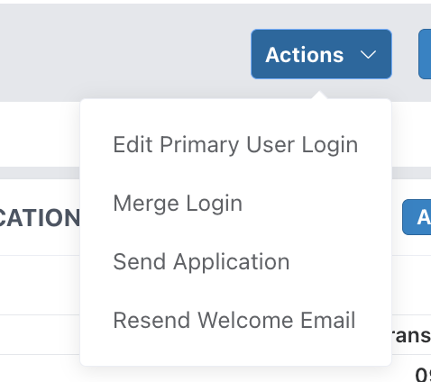Viewport: 431px width, 382px height.
Task: Click the first table row below CATION heading
Action: pyautogui.click(x=40, y=285)
